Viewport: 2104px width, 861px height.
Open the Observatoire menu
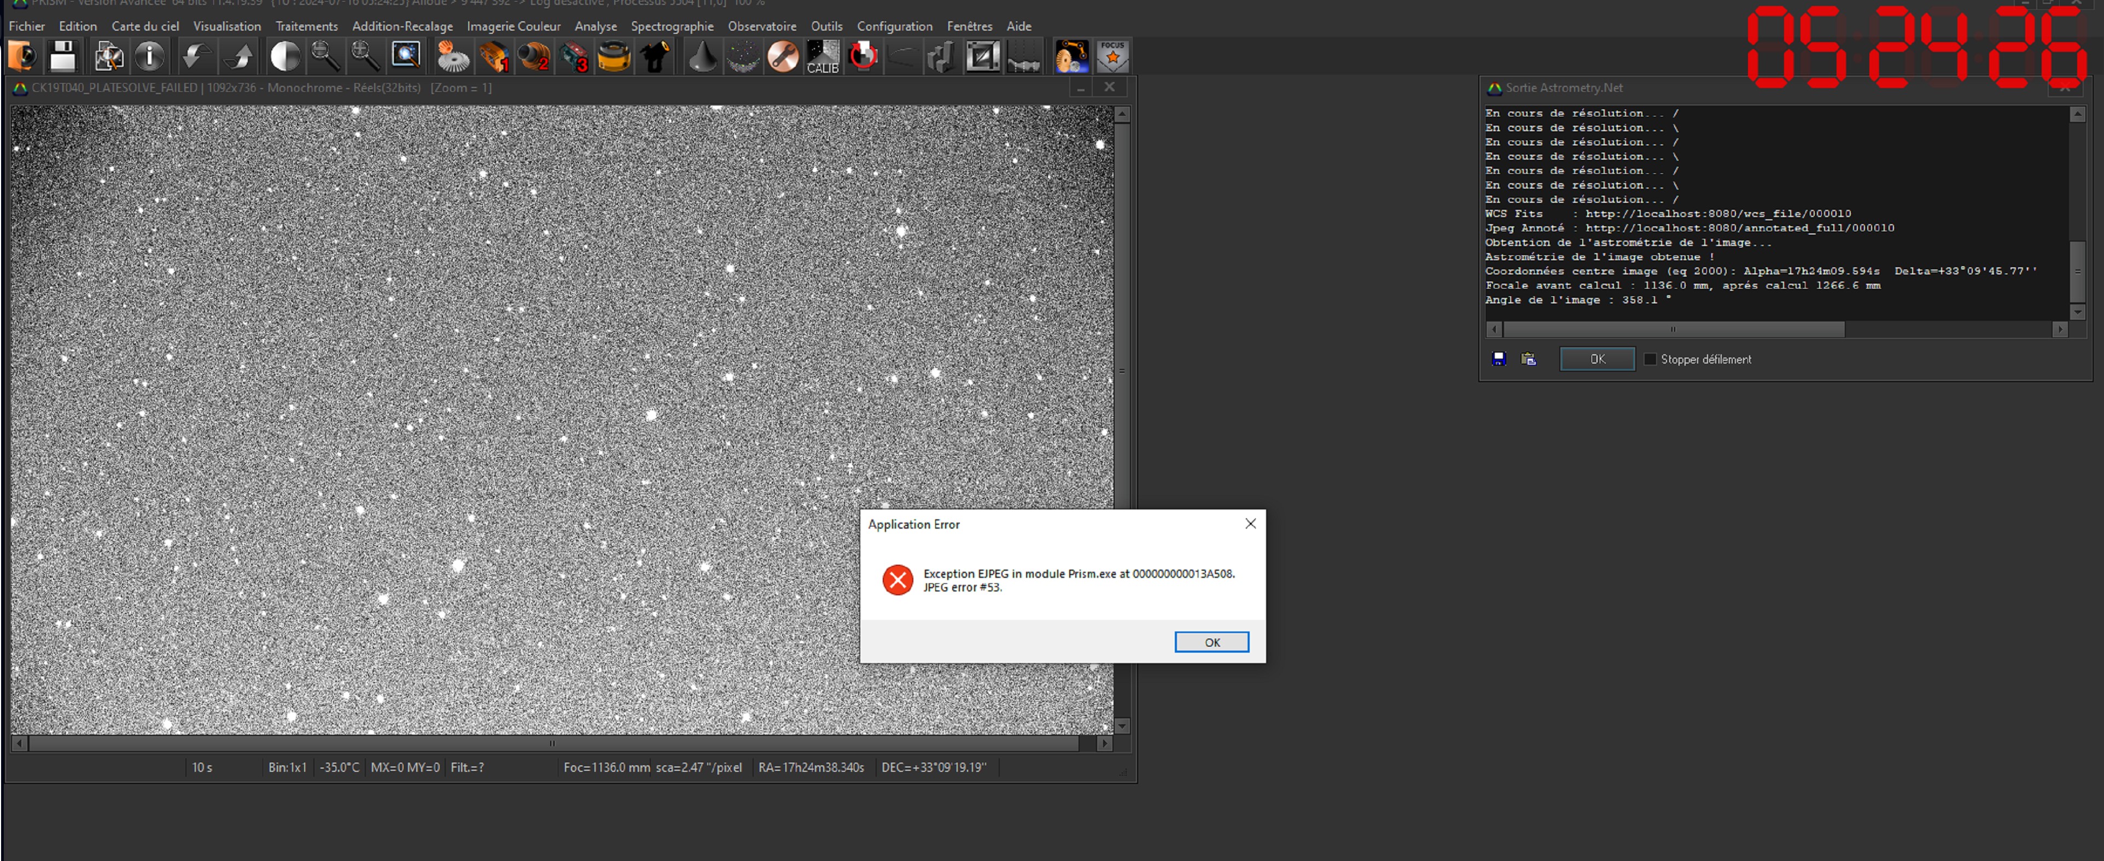pos(761,26)
